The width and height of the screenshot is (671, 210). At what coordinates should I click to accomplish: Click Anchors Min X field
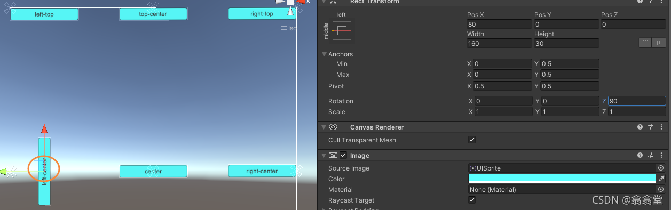pyautogui.click(x=502, y=64)
